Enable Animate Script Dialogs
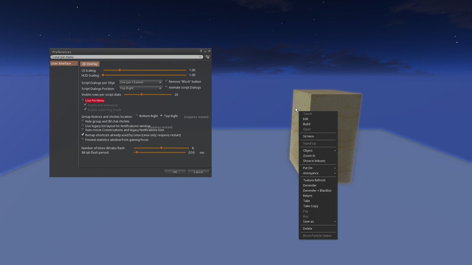Screen dimensions: 472x265 click(166, 87)
